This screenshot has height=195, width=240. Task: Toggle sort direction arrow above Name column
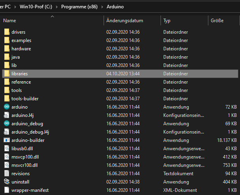click(52, 17)
